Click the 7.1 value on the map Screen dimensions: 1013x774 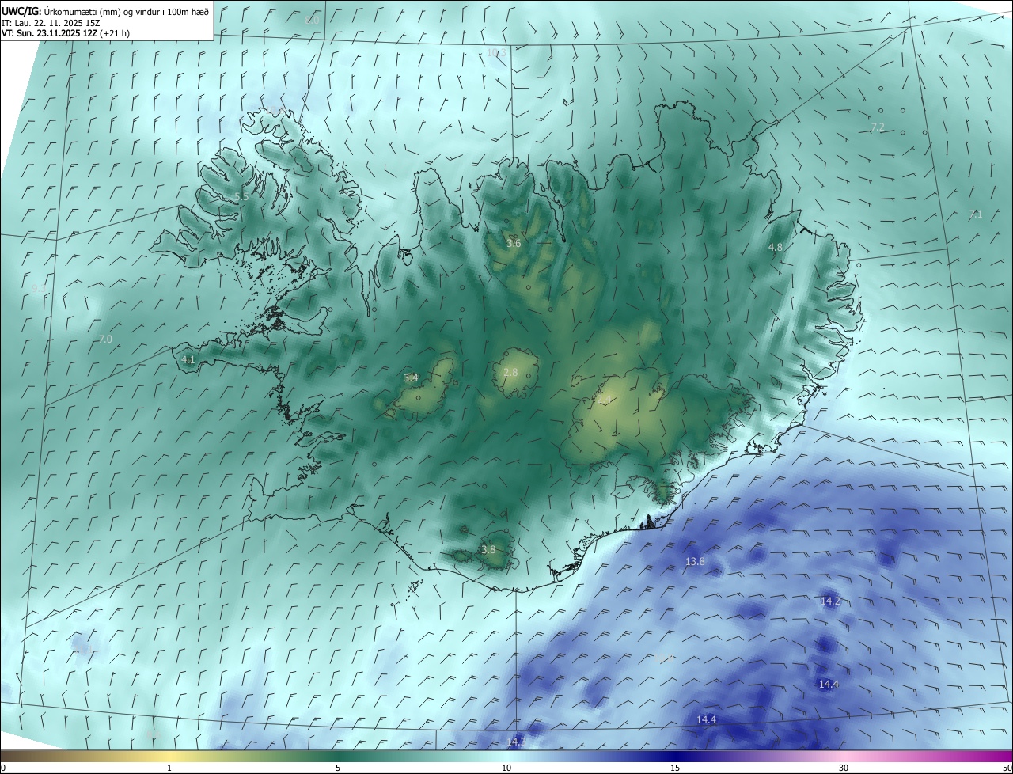[976, 214]
